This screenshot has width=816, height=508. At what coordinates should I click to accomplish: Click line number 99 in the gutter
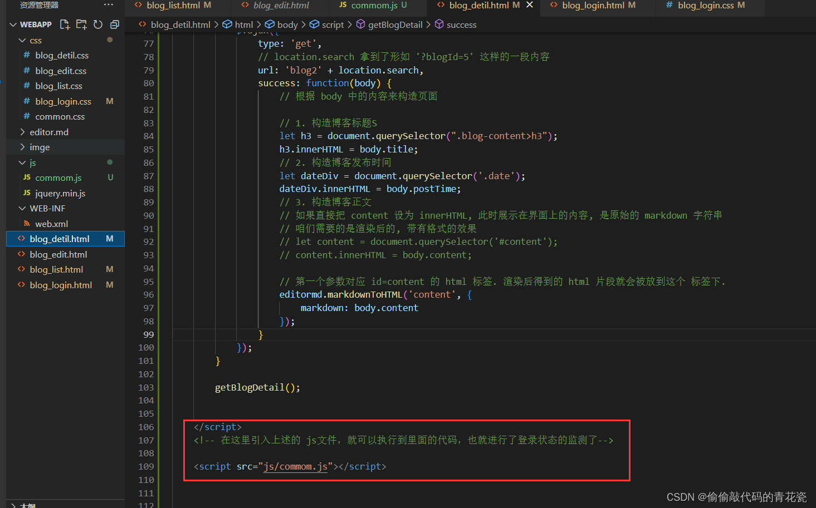coord(148,335)
